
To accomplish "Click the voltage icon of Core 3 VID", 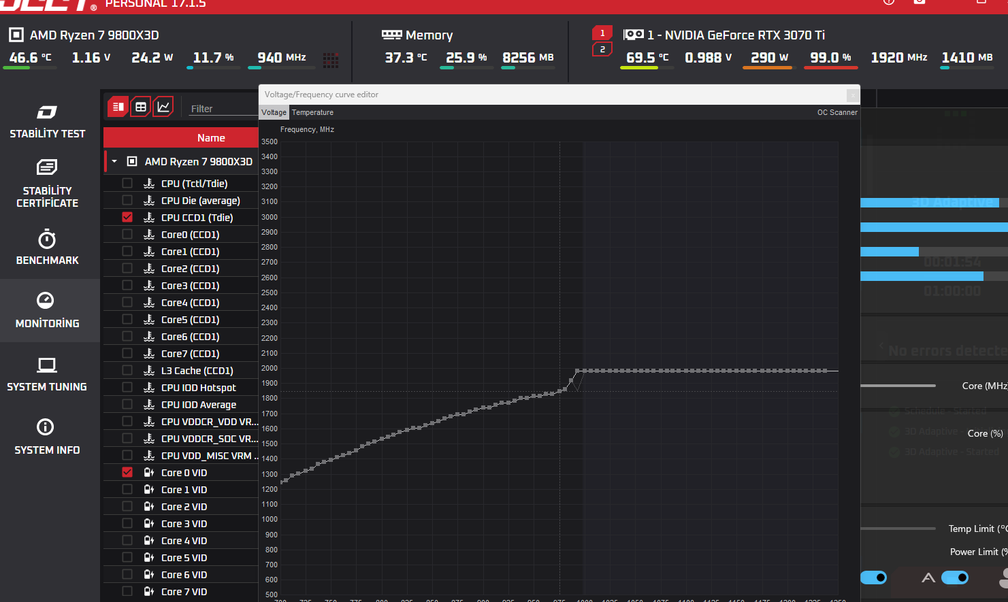I will 149,524.
